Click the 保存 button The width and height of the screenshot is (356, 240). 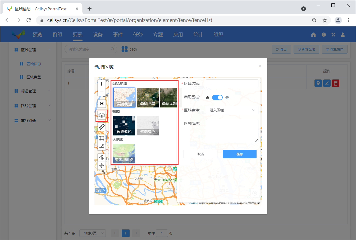point(240,154)
